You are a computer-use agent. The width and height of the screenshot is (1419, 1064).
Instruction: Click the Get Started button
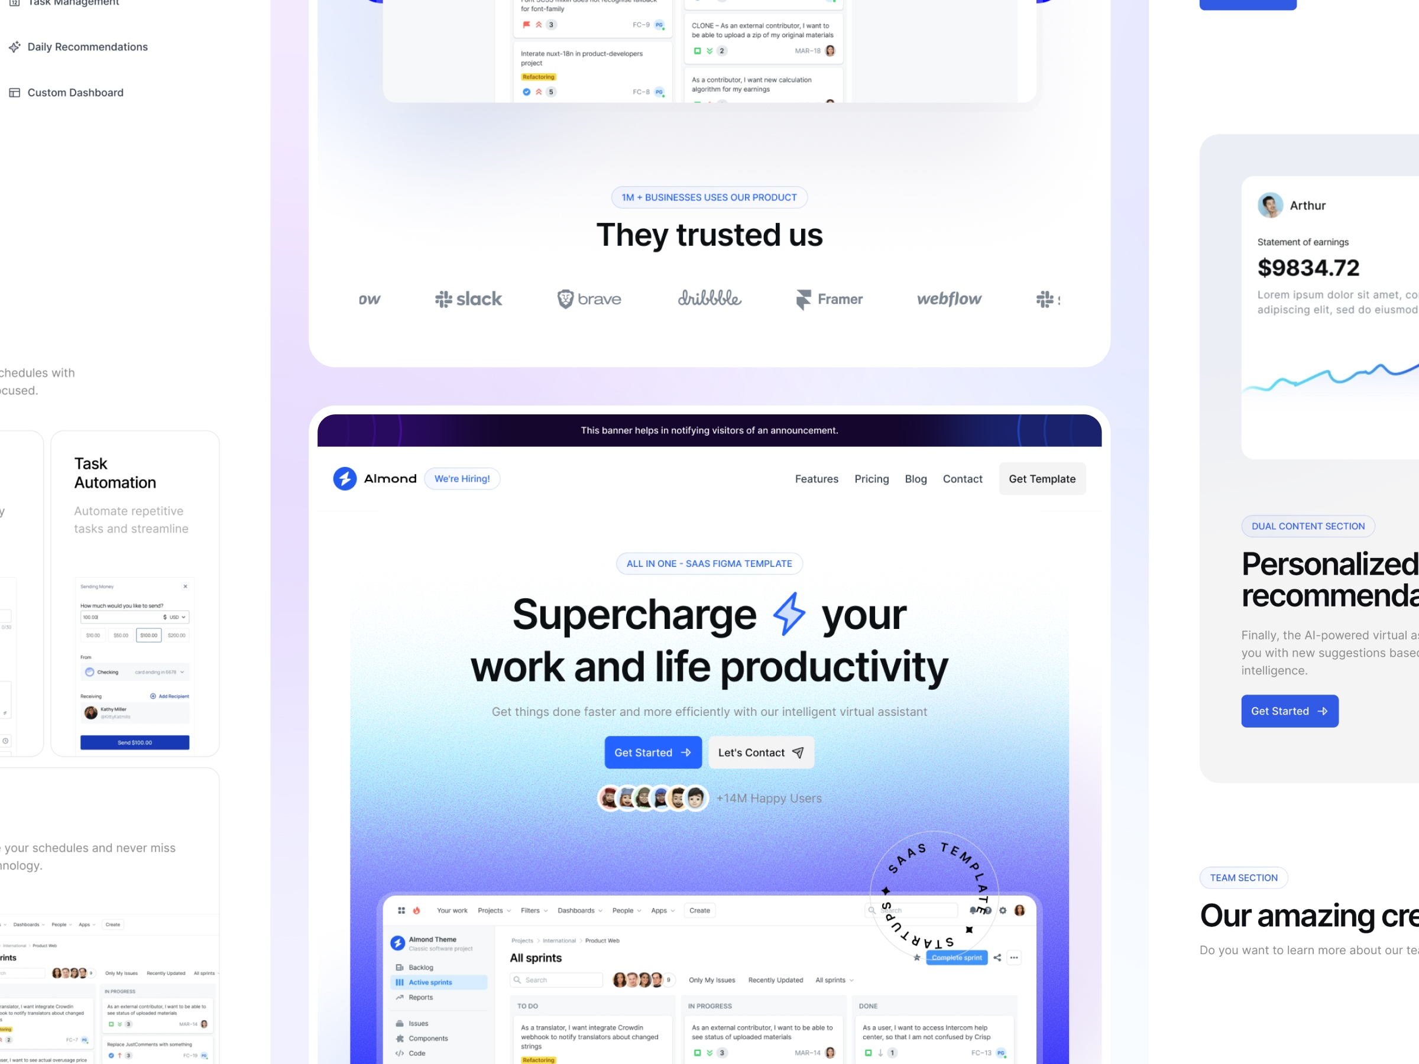click(x=653, y=751)
